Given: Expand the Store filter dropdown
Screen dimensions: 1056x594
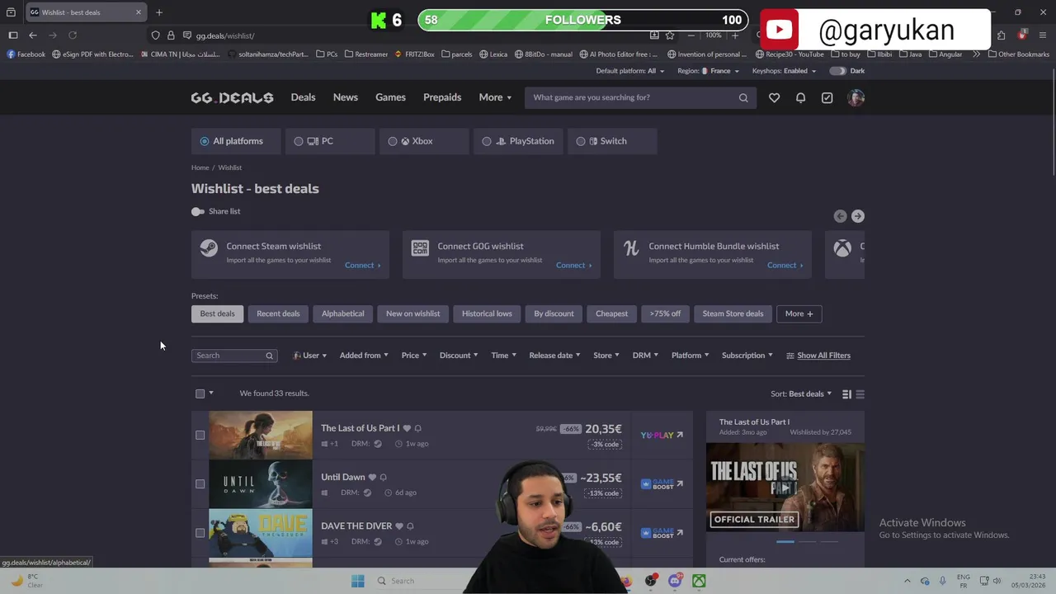Looking at the screenshot, I should coord(606,356).
